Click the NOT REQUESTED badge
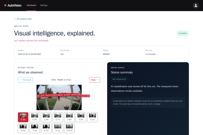The height and width of the screenshot is (135, 203). click(119, 79)
